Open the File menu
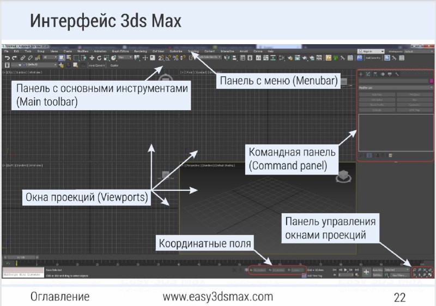 [x=7, y=51]
